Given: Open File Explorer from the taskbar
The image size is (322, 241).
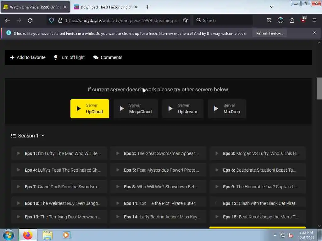Looking at the screenshot, I should pos(48,235).
